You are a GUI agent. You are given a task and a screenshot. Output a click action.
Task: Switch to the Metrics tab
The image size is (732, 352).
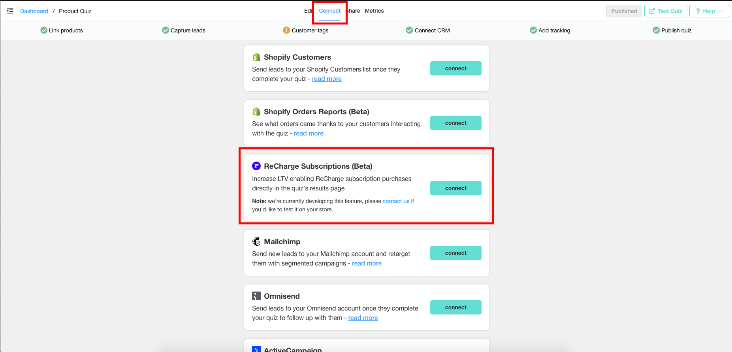(x=374, y=11)
